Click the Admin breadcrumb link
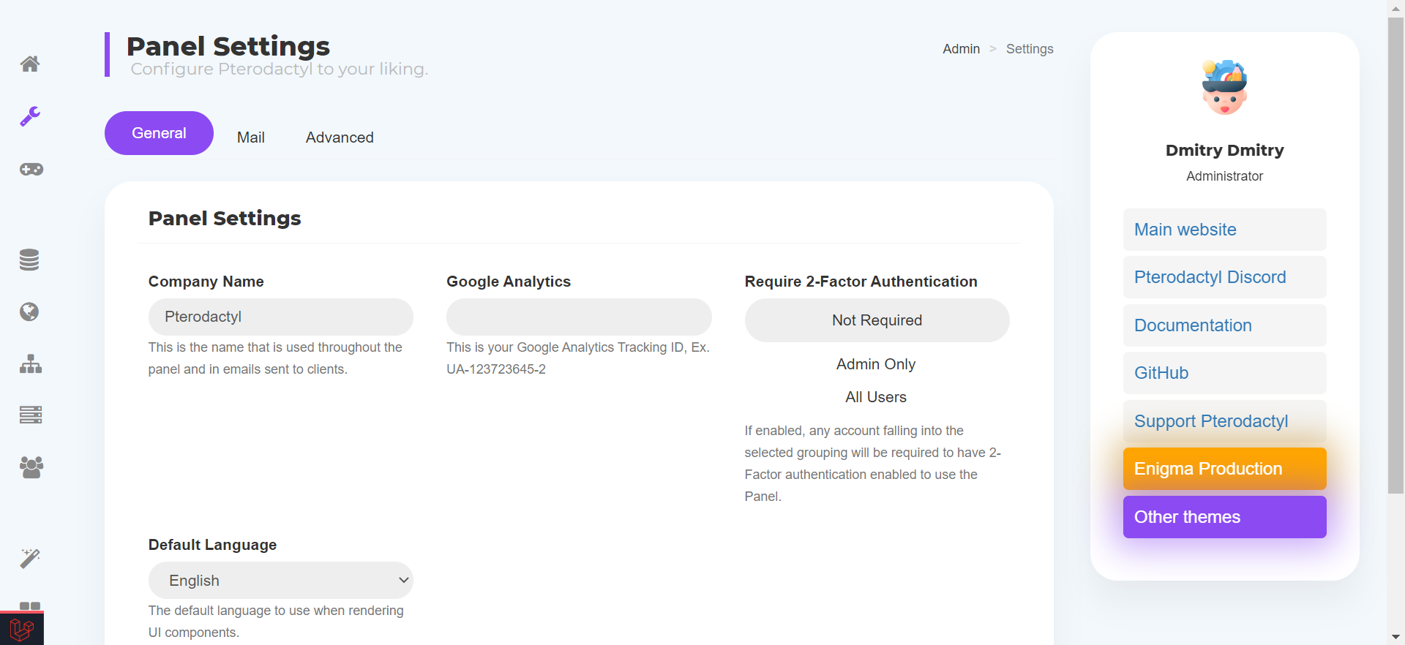Screen dimensions: 1405x645 961,49
